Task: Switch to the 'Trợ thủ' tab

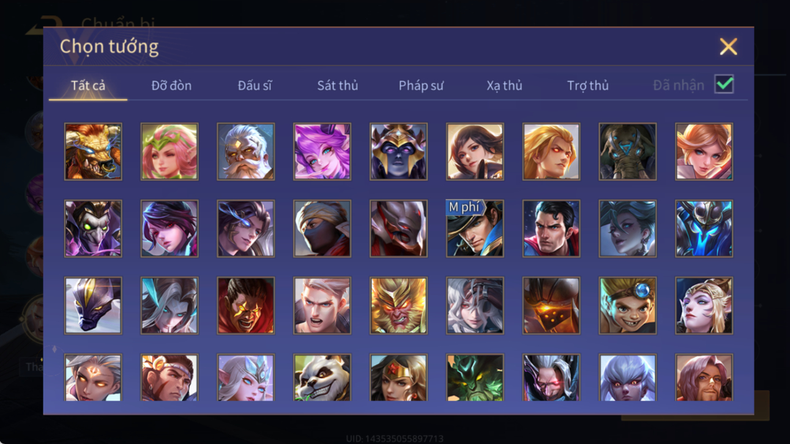Action: (587, 86)
